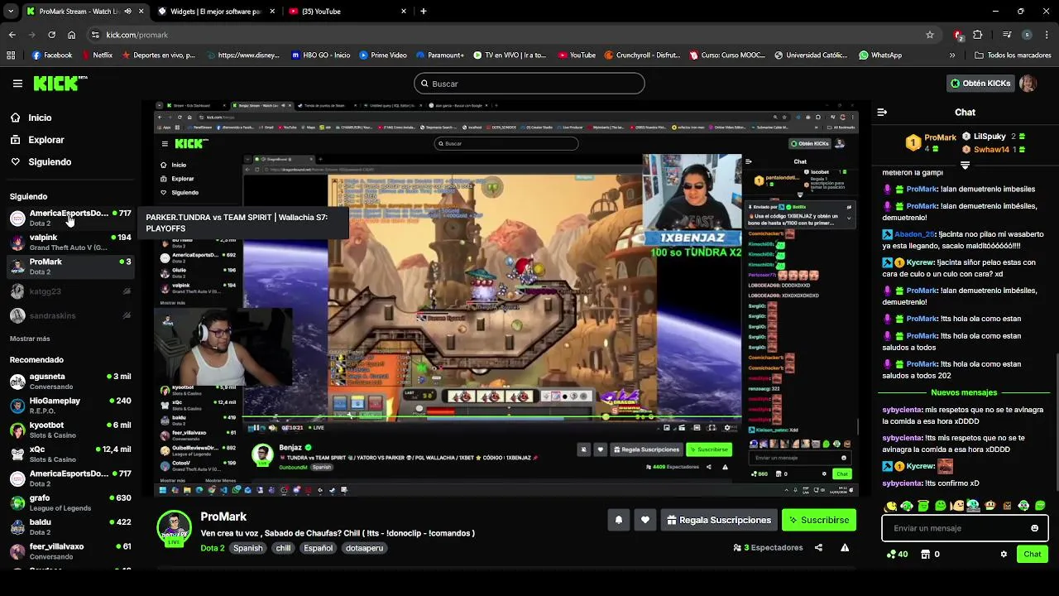The width and height of the screenshot is (1059, 596).
Task: Open recommended channel feer_villalvaxo
Action: coord(70,550)
